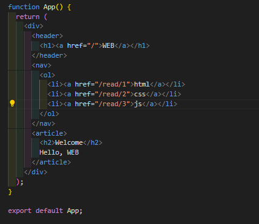Click the "/read/1" href value
This screenshot has width=259, height=224.
[x=114, y=84]
